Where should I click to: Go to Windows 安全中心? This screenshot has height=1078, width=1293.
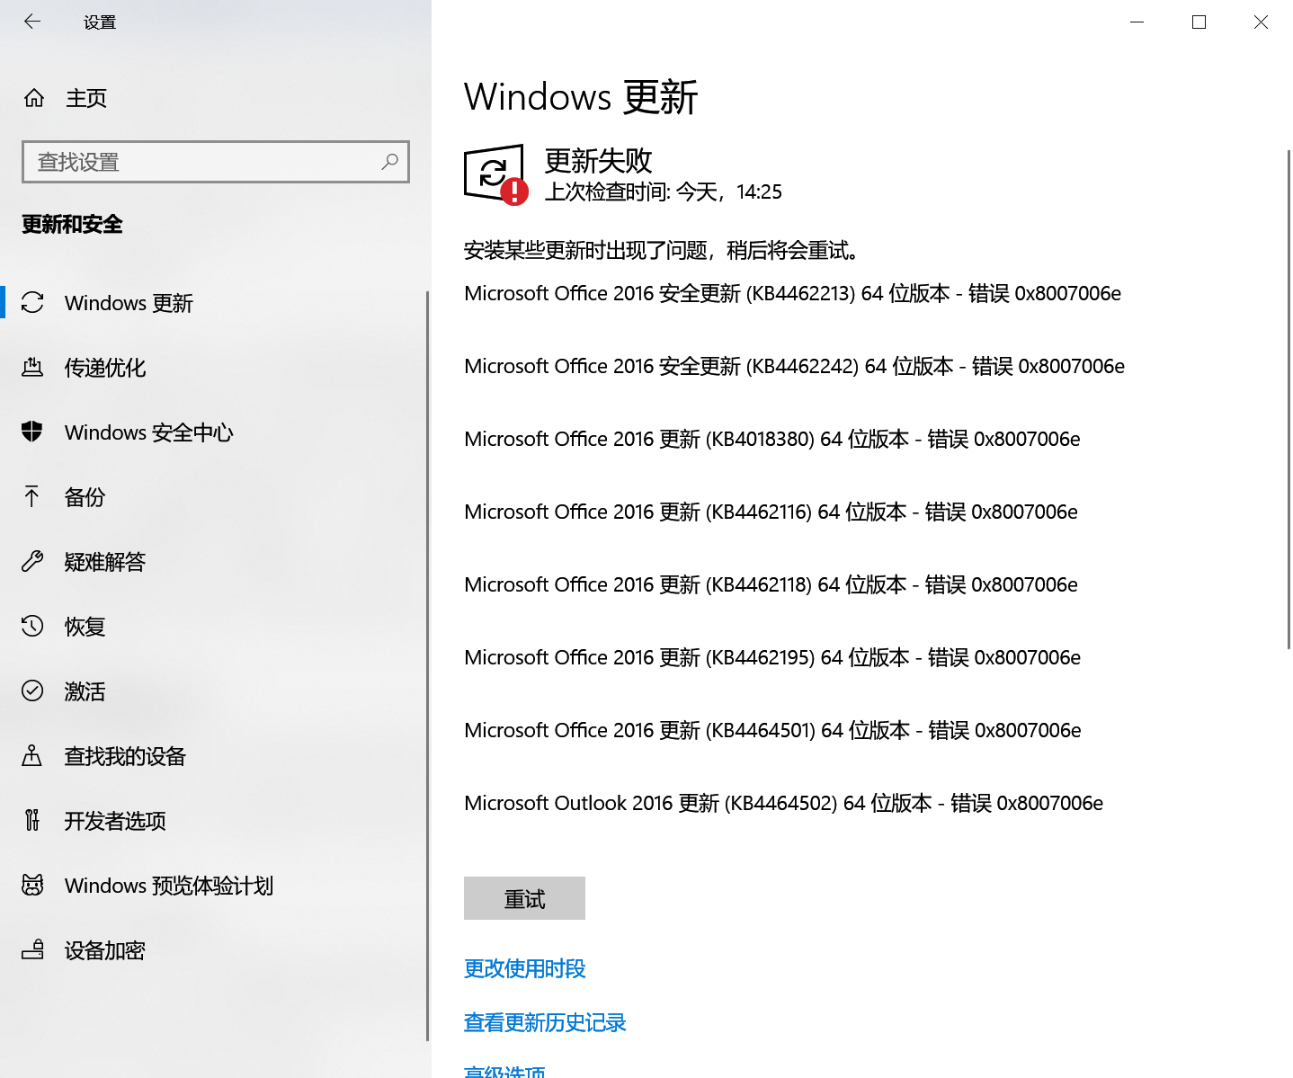click(x=216, y=432)
